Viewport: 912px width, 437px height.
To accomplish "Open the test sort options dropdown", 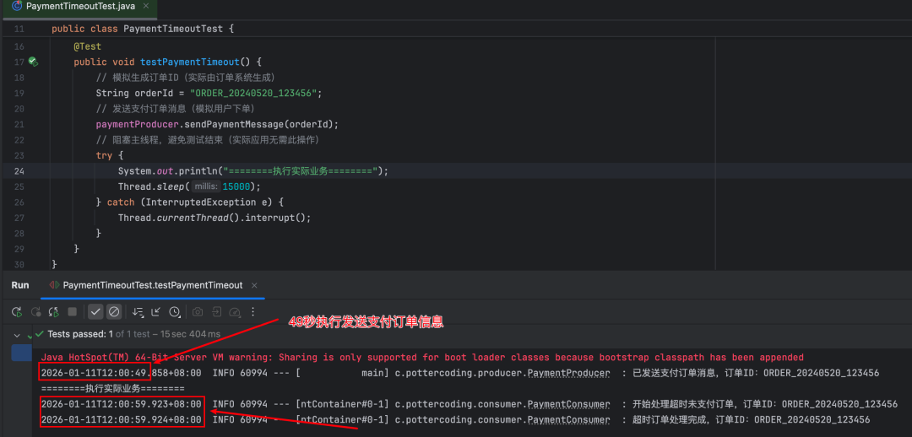I will point(138,312).
